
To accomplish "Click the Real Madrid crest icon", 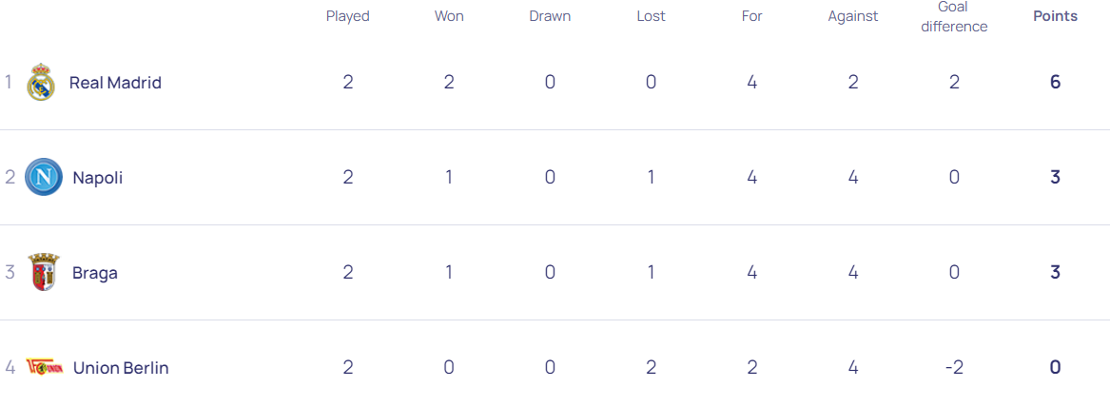I will [41, 83].
